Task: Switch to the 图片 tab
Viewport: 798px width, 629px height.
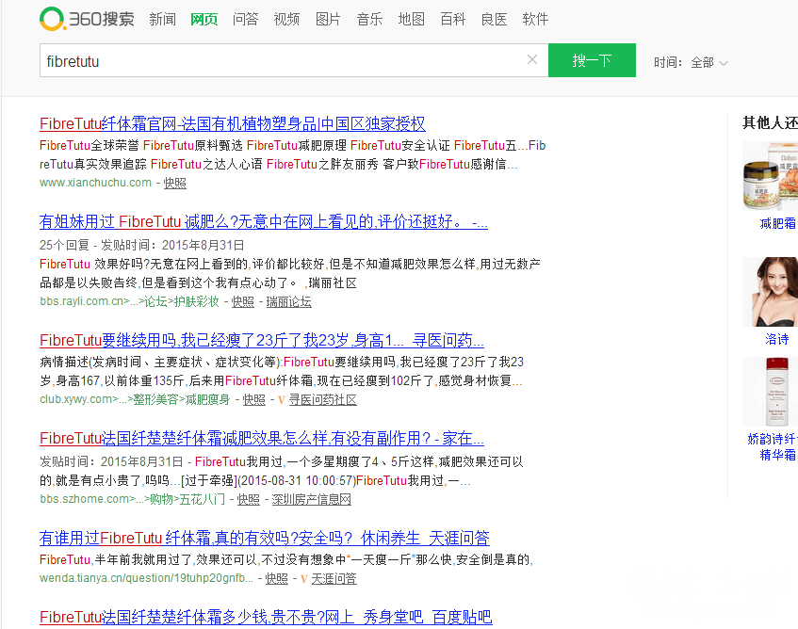Action: [328, 20]
